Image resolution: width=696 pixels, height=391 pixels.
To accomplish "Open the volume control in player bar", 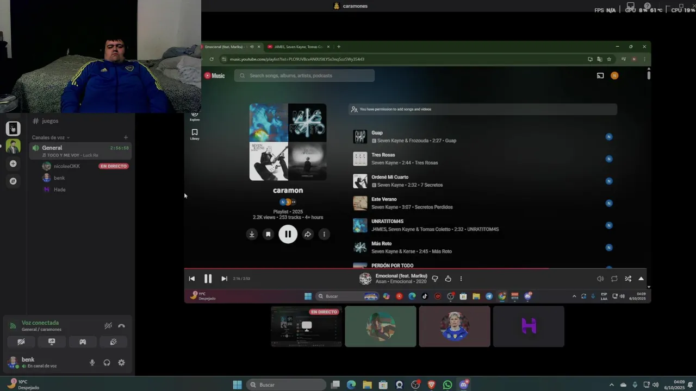I will pyautogui.click(x=600, y=279).
